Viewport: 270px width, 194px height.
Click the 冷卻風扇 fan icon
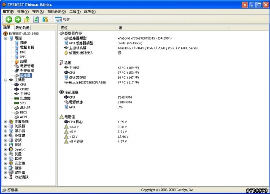pyautogui.click(x=62, y=92)
